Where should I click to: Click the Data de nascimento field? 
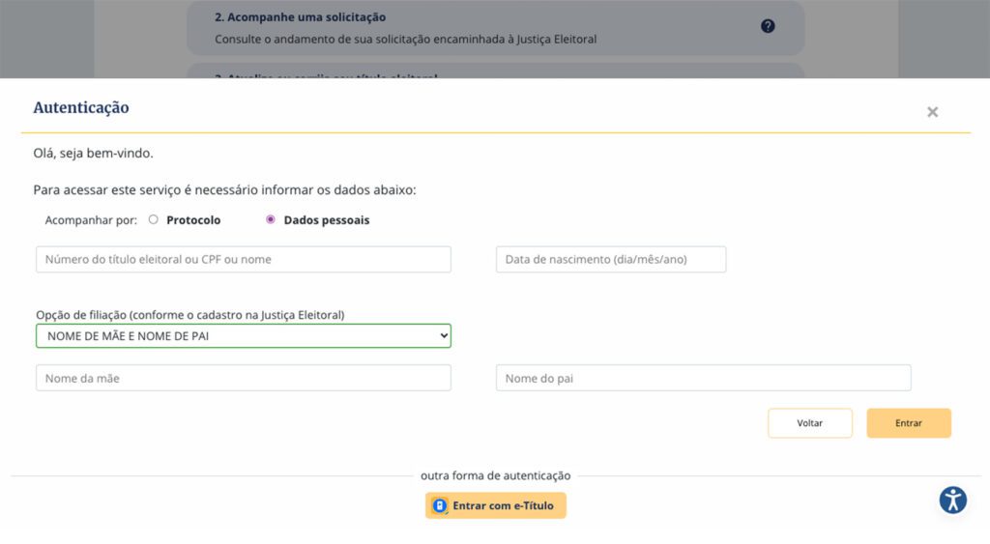(611, 259)
